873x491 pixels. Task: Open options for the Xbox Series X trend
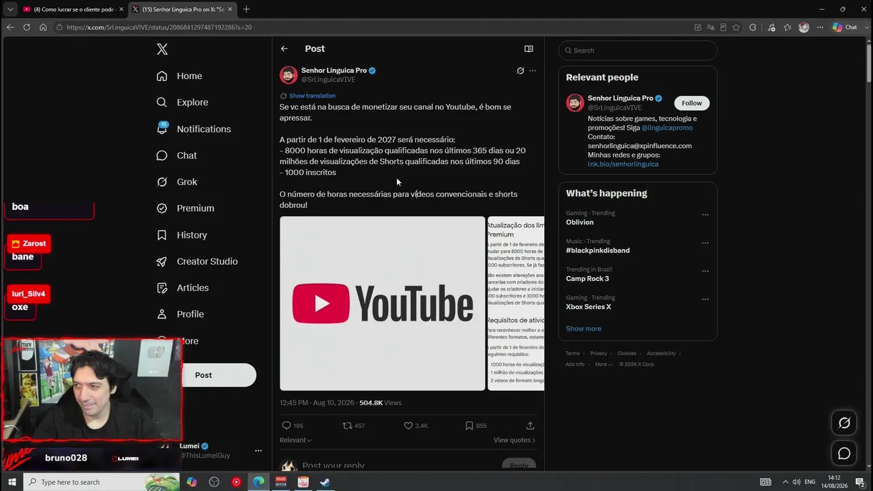click(705, 299)
